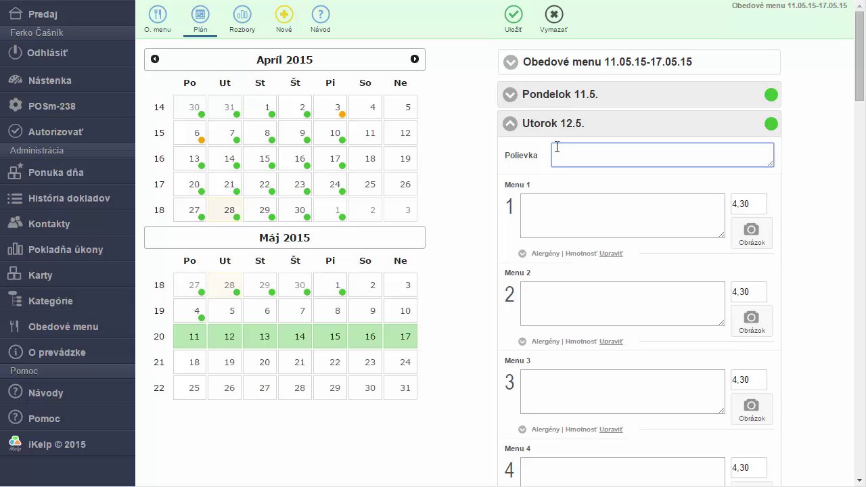The height and width of the screenshot is (487, 866).
Task: Click Upraviť link for Menu 2 allergens
Action: 611,342
